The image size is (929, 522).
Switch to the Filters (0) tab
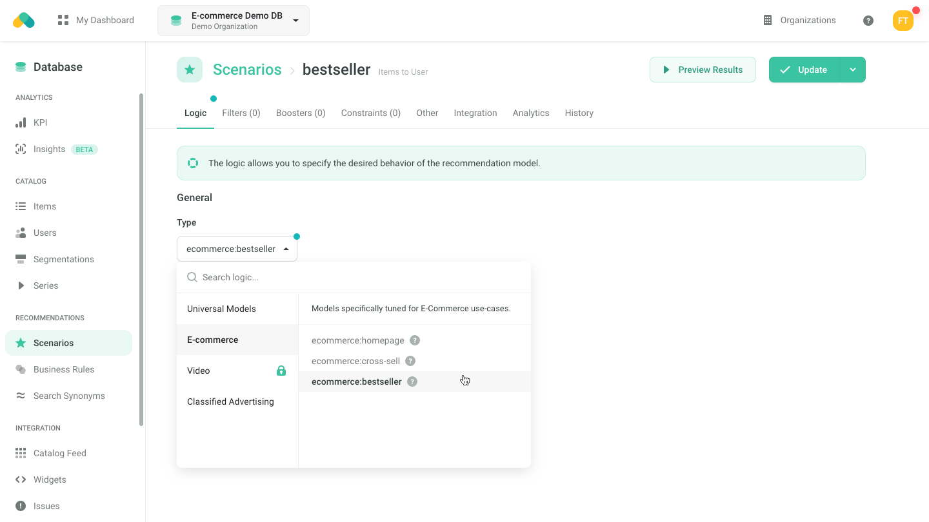tap(241, 113)
